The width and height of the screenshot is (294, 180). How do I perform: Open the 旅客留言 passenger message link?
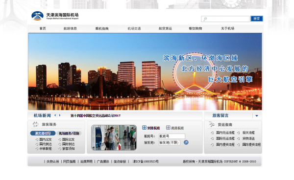tap(220, 115)
